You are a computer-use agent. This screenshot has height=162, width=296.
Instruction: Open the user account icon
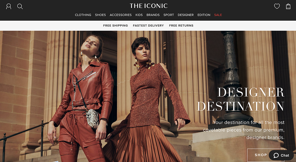click(x=9, y=6)
